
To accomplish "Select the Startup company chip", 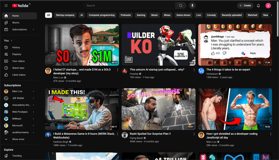I will 65,15.
